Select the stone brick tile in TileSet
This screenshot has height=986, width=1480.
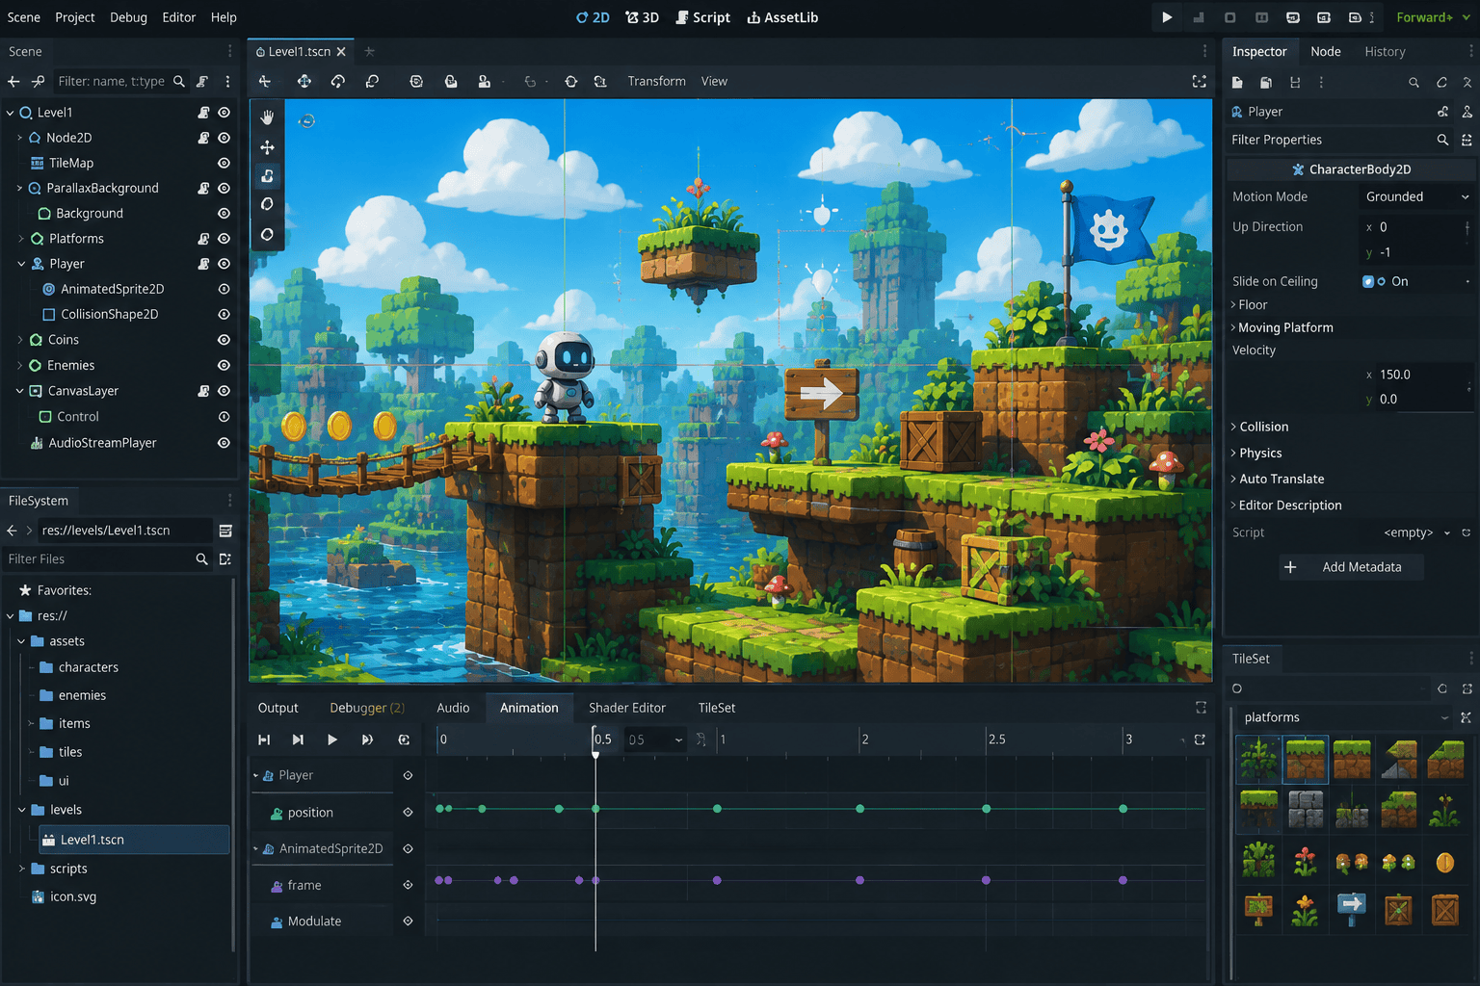pos(1306,810)
